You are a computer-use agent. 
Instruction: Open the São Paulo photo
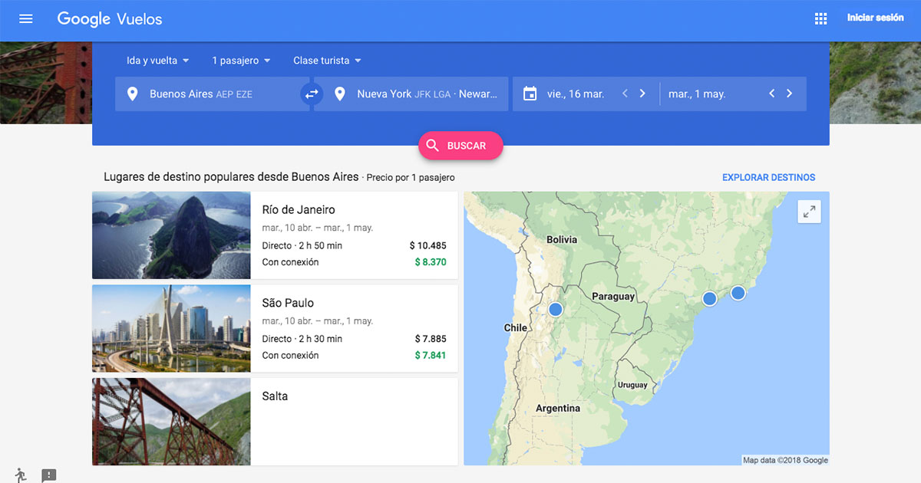click(171, 329)
